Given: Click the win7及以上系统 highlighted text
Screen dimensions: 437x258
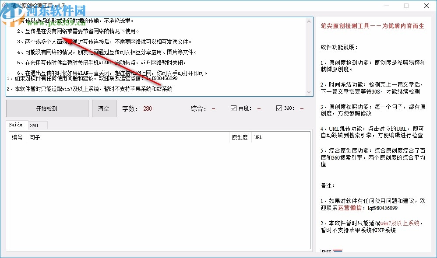Looking at the screenshot, I should [400, 223].
